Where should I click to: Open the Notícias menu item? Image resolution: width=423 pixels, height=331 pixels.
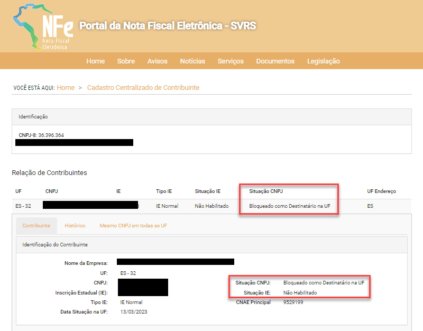pyautogui.click(x=192, y=61)
